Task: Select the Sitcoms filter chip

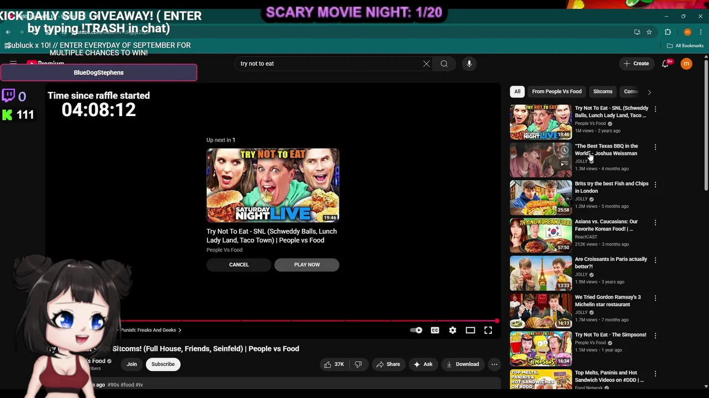Action: click(x=603, y=92)
